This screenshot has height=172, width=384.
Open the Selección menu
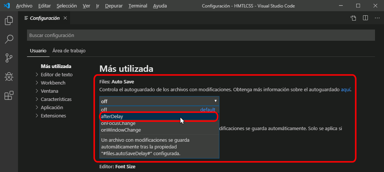point(66,6)
